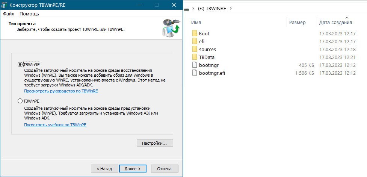The height and width of the screenshot is (177, 367).
Task: Click the Конструктор TBWinPE/RE title bar app icon
Action: click(x=5, y=5)
